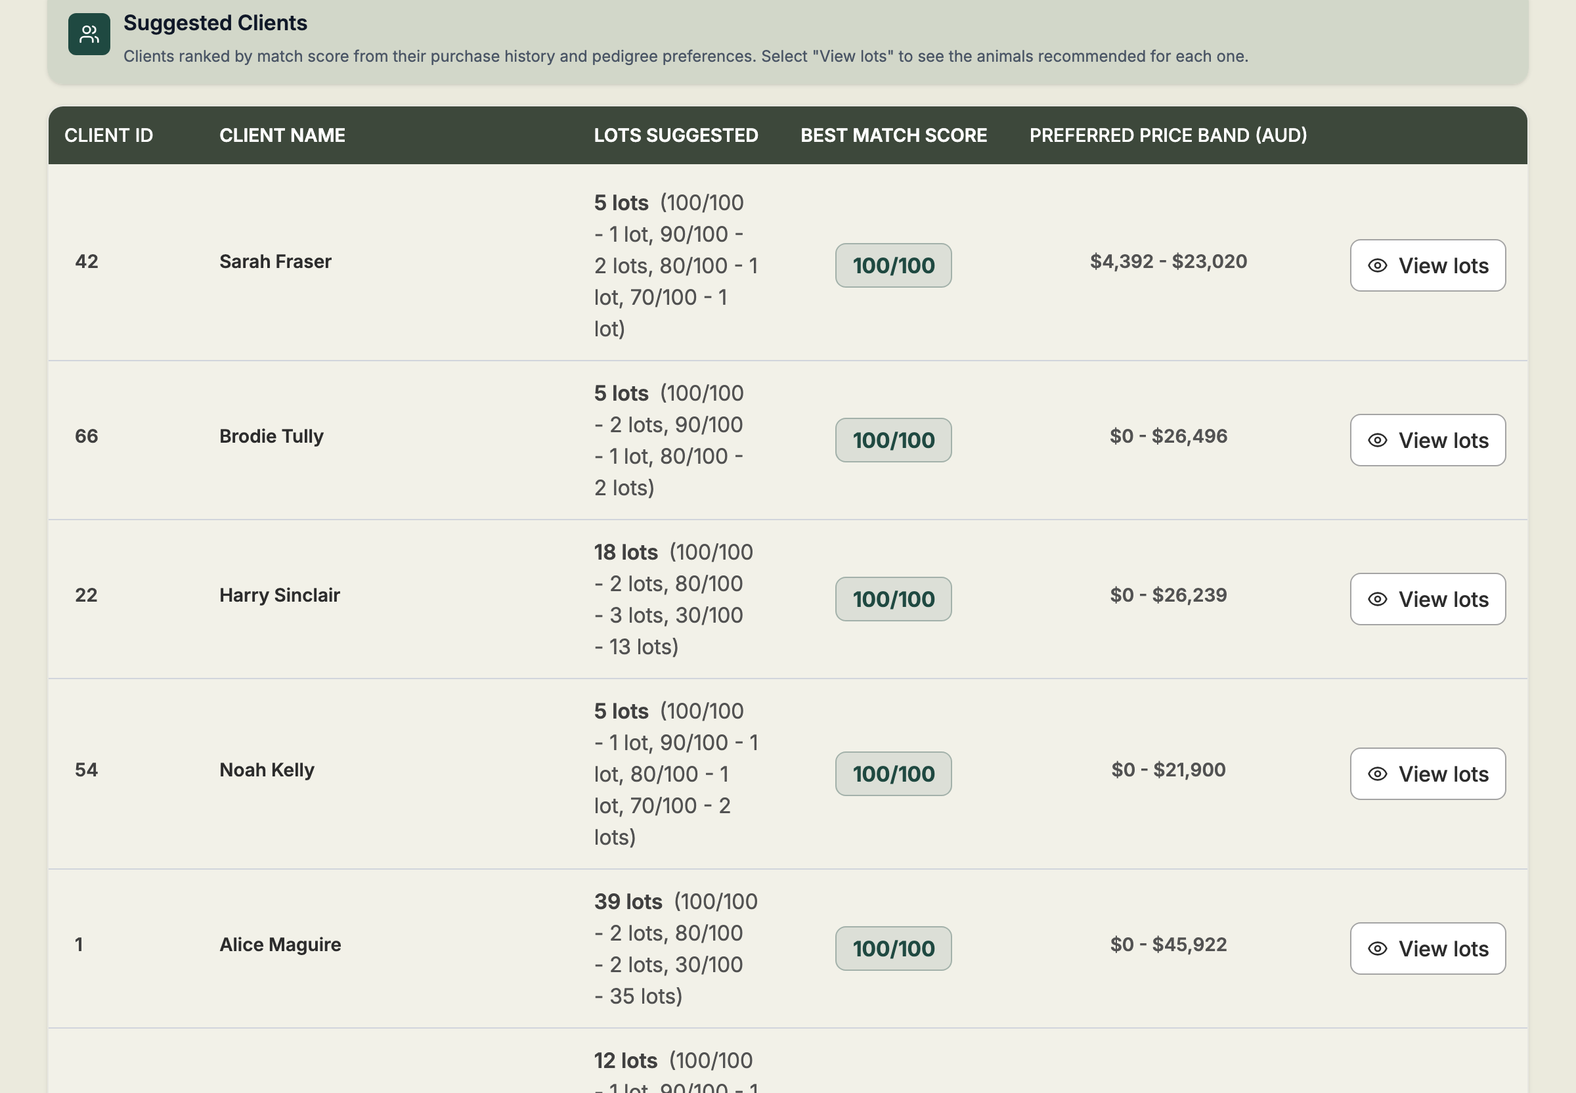This screenshot has height=1093, width=1576.
Task: Click the Suggested Clients heading
Action: click(x=215, y=22)
